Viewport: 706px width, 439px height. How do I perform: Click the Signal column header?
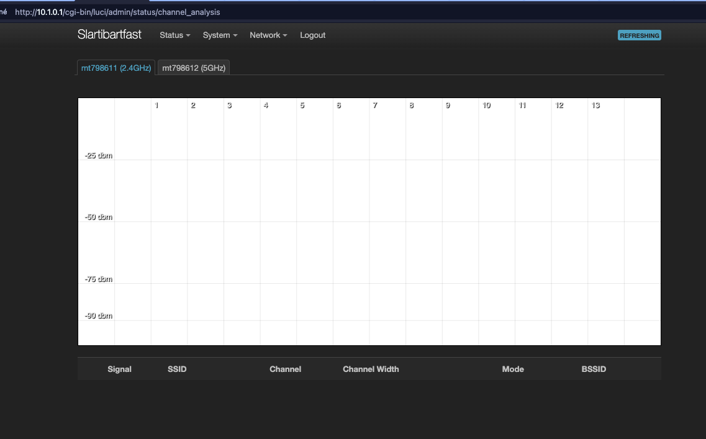point(119,369)
